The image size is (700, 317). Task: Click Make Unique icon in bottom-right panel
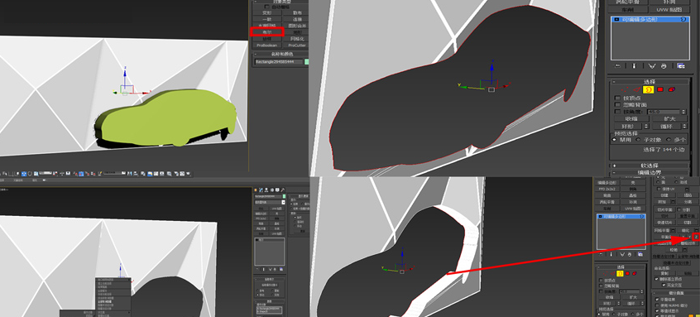[x=622, y=254]
